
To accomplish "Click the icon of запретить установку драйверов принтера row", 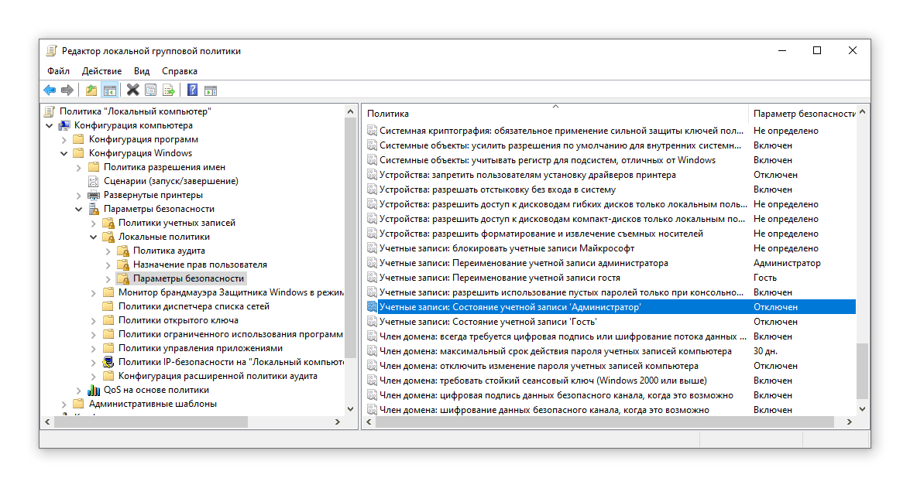I will tap(372, 175).
